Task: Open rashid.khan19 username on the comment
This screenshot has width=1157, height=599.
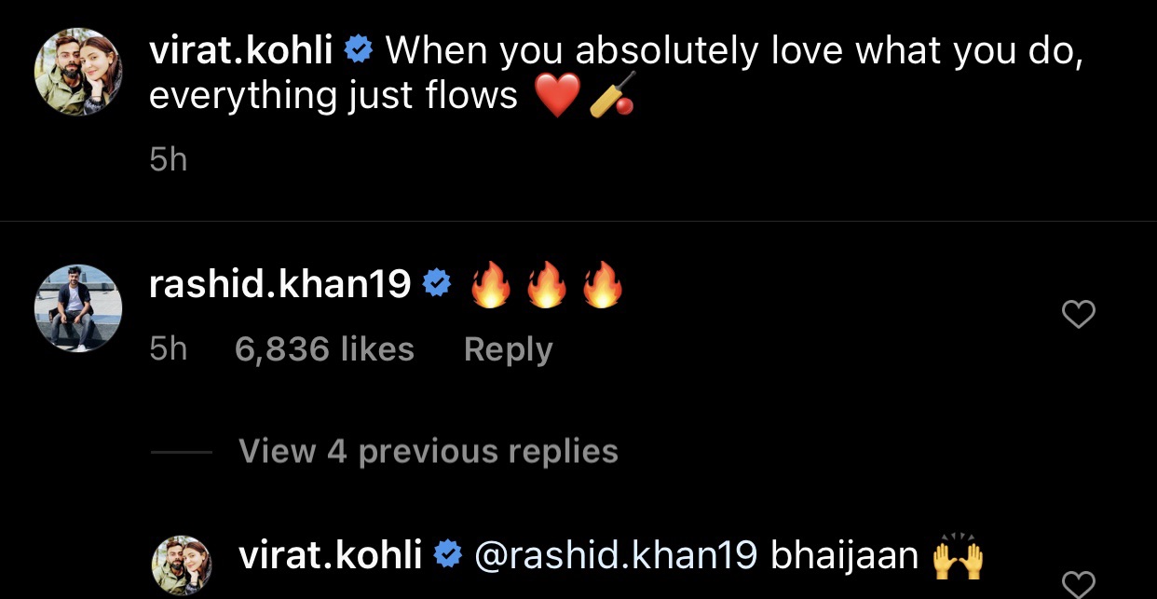Action: point(279,285)
